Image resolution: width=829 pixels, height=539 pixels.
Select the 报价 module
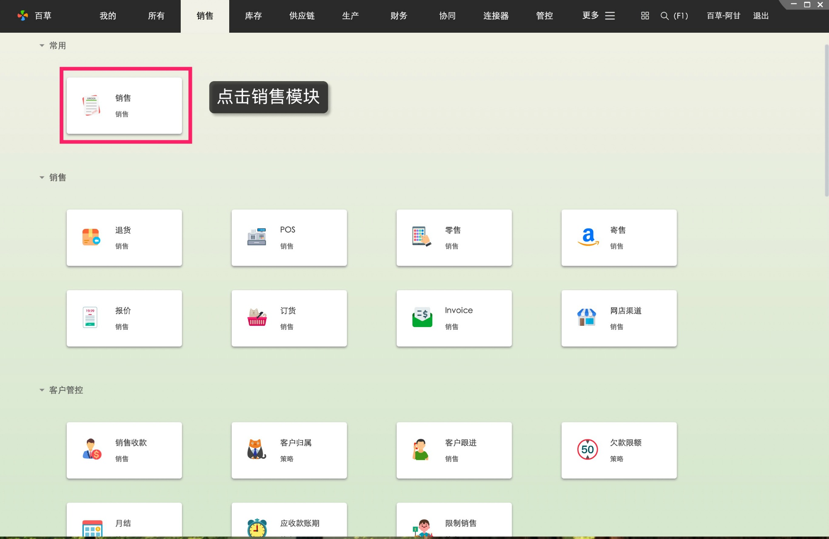[x=124, y=318]
